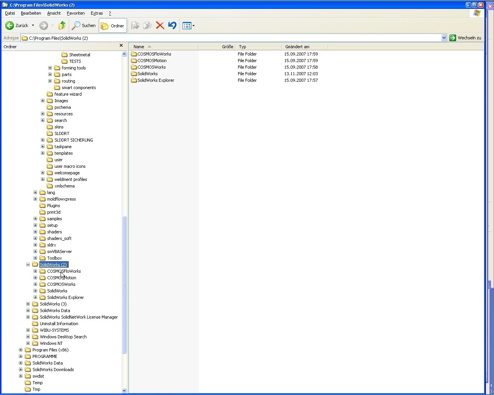Select SolidWorks folder icon in file list
The height and width of the screenshot is (395, 494).
pos(134,74)
